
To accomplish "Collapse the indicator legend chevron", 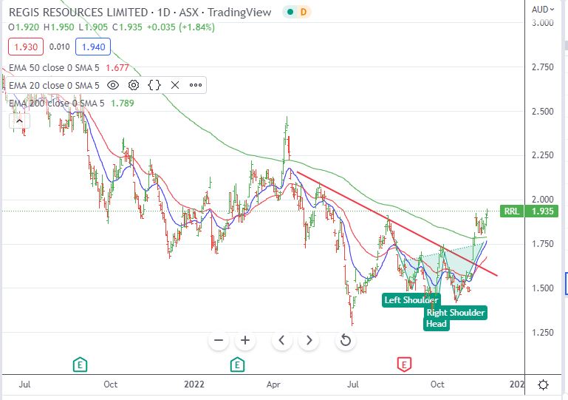I will (19, 121).
